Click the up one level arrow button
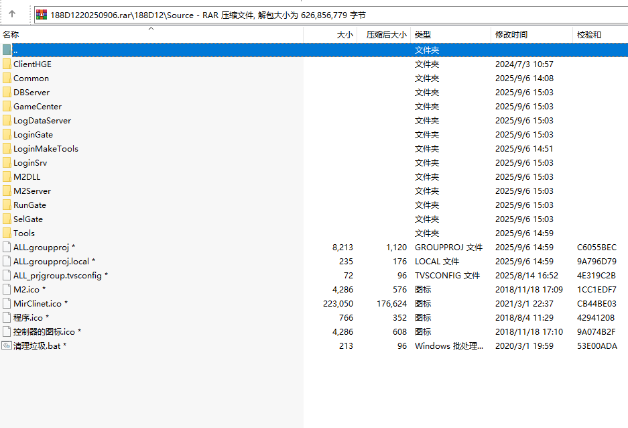The image size is (628, 428). click(13, 13)
